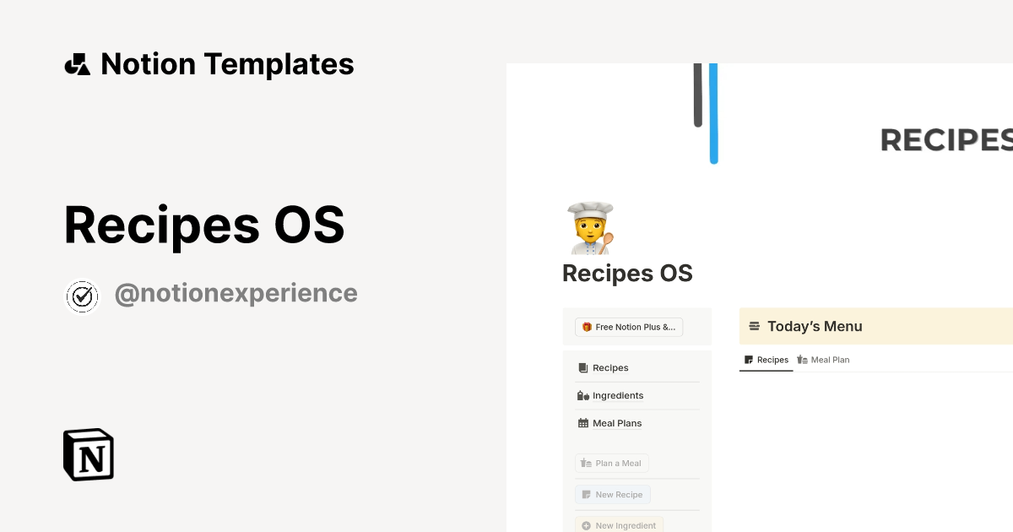Select the Notion N logo at bottom left
The width and height of the screenshot is (1013, 532).
pos(88,454)
